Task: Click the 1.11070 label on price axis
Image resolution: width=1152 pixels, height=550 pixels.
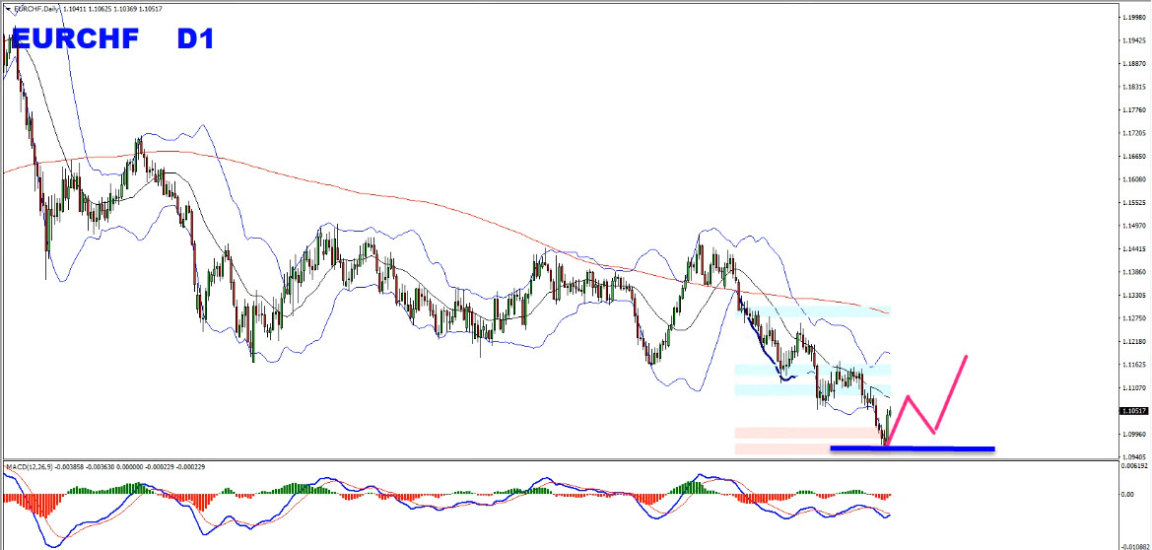Action: click(x=1134, y=388)
